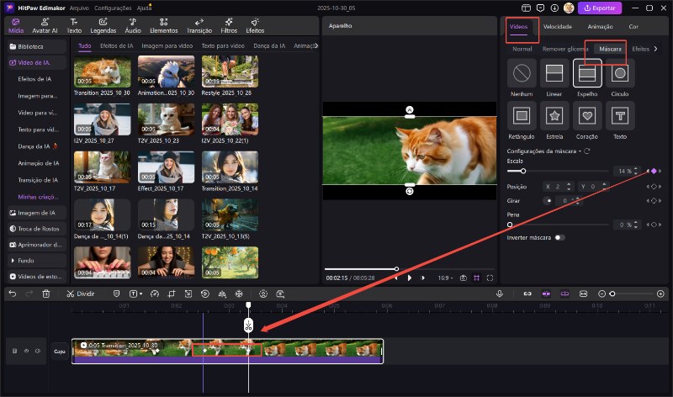This screenshot has height=397, width=673.
Task: Click the Pena feather slider track
Action: tap(559, 225)
